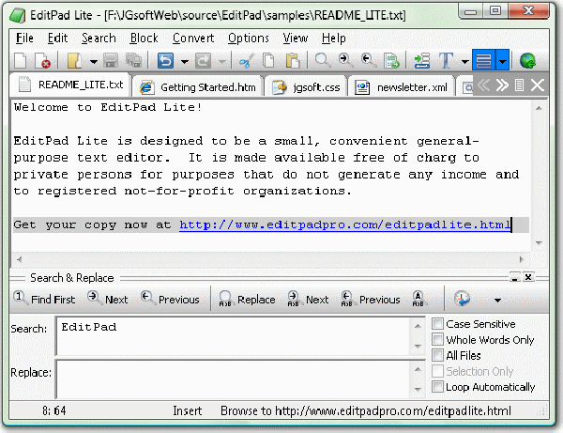Open the Edit menu
This screenshot has width=563, height=433.
57,39
